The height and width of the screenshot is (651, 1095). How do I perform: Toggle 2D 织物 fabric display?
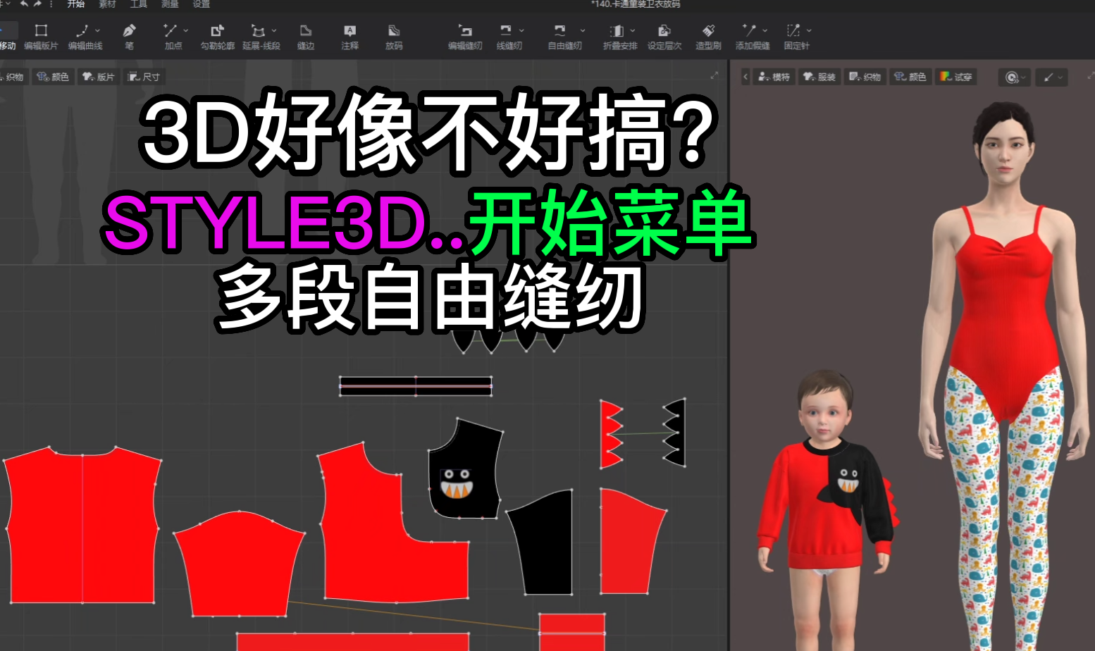(13, 77)
